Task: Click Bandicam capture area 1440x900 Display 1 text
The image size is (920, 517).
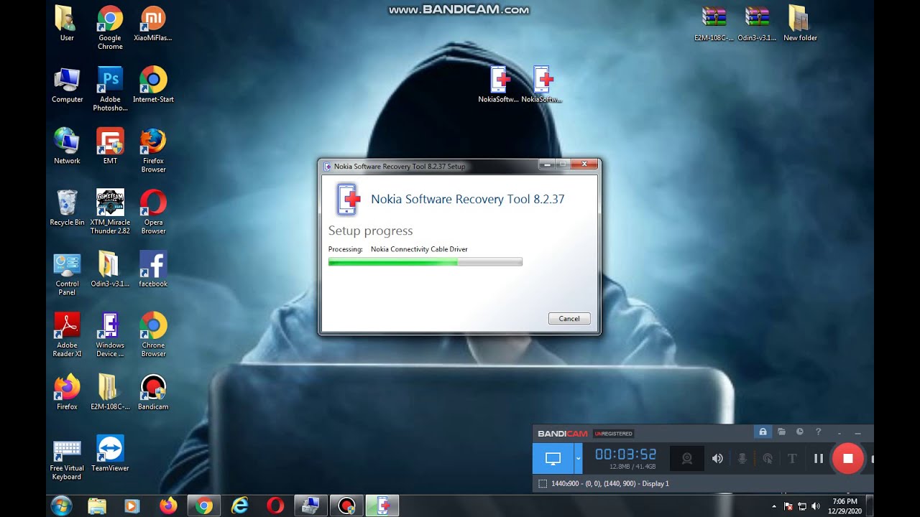Action: pyautogui.click(x=610, y=484)
